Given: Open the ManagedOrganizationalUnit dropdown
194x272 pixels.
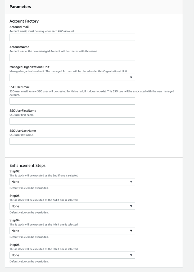Looking at the screenshot, I should (71, 77).
